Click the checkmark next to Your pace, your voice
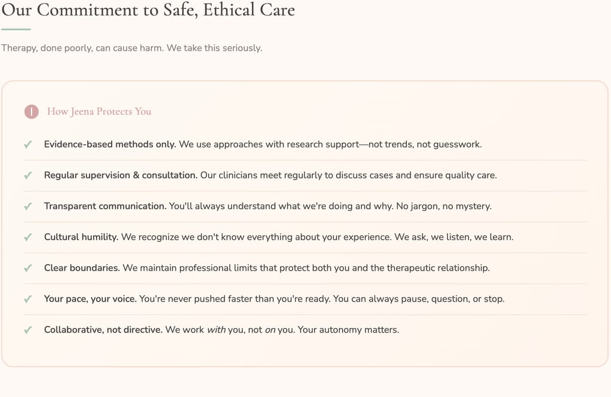 click(27, 299)
